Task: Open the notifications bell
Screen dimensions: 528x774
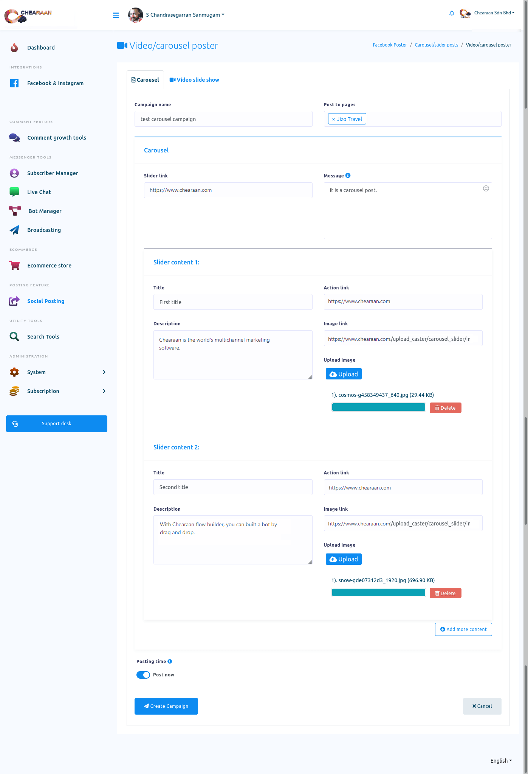Action: pos(452,14)
